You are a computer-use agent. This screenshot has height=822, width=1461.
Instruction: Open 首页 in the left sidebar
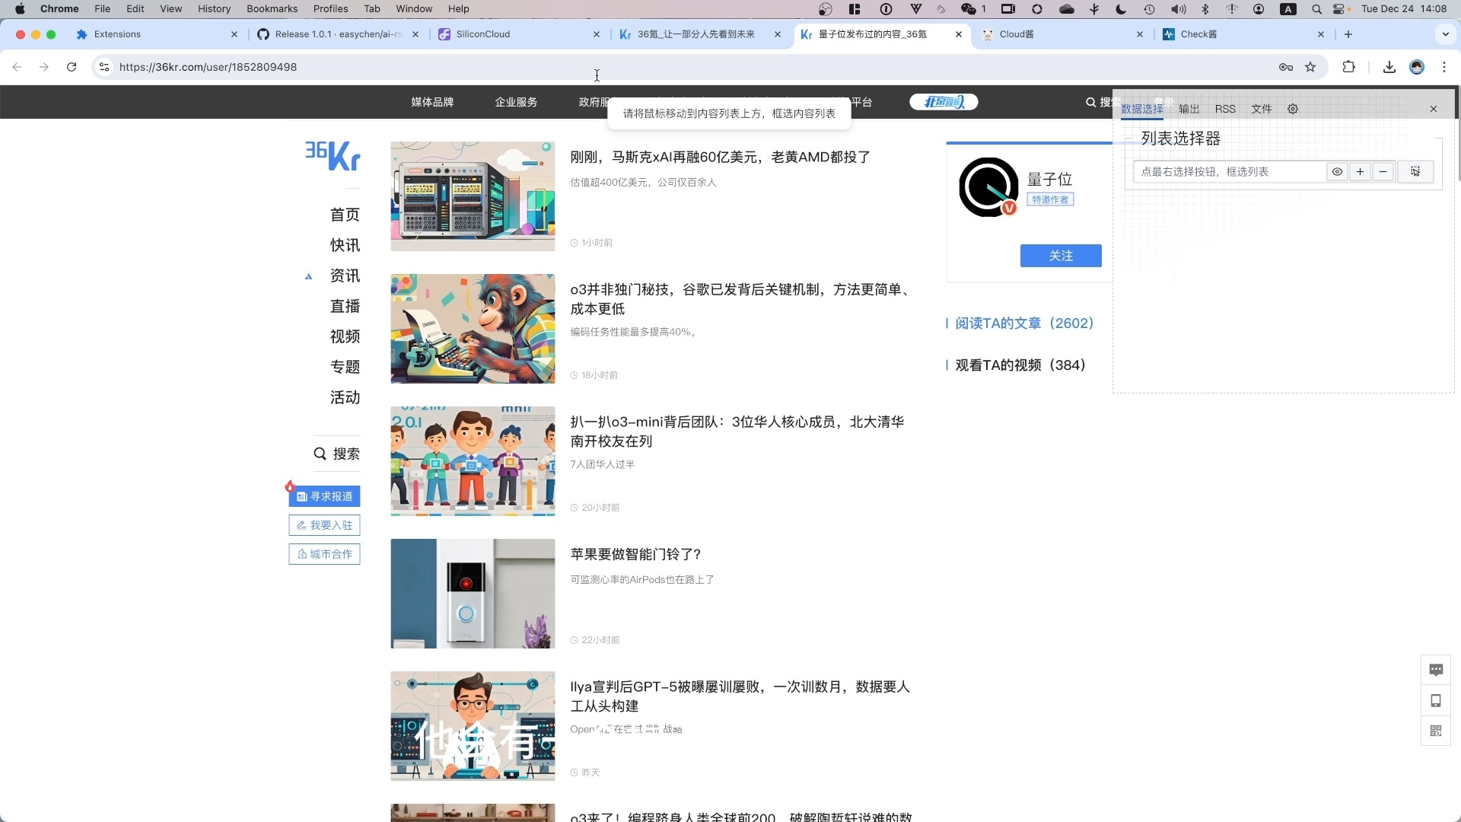click(345, 215)
